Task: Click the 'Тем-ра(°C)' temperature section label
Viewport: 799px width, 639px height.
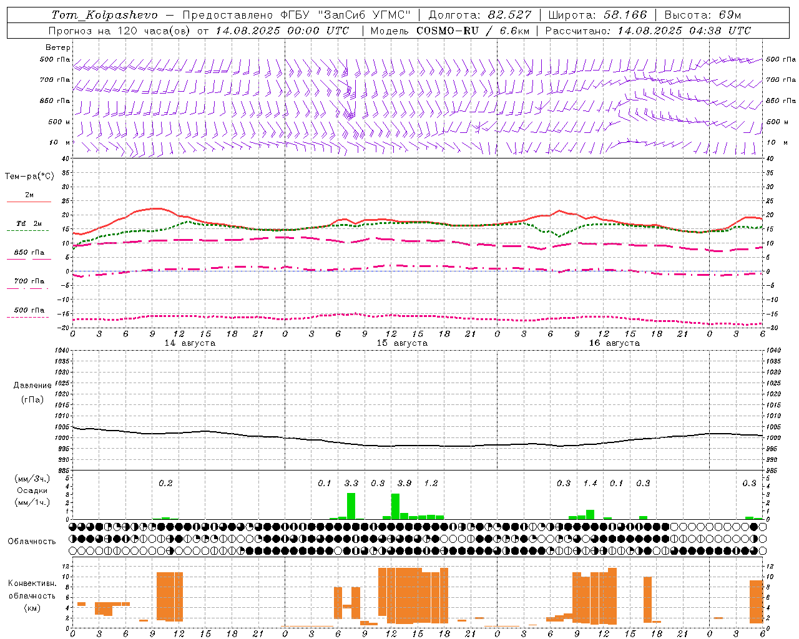Action: point(29,176)
